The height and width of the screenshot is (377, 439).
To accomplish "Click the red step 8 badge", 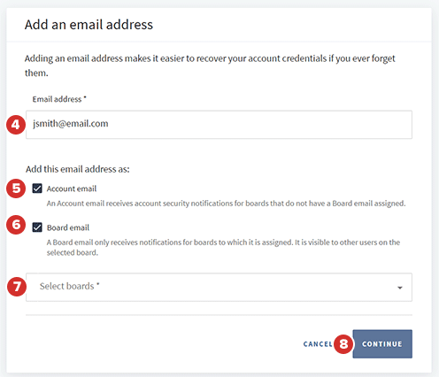I will tap(343, 344).
